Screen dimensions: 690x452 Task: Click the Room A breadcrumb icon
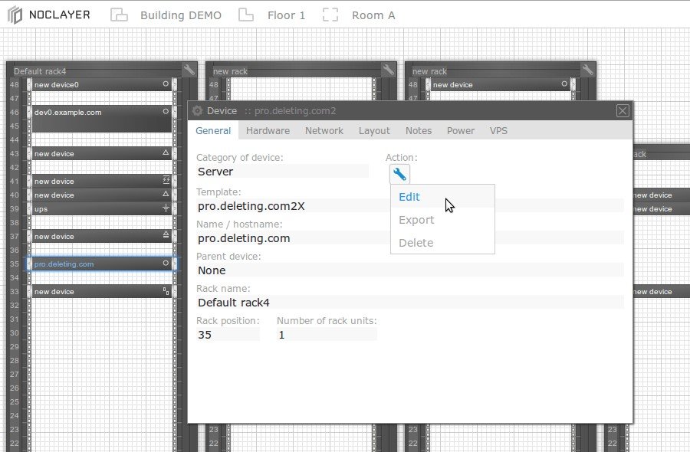point(330,15)
